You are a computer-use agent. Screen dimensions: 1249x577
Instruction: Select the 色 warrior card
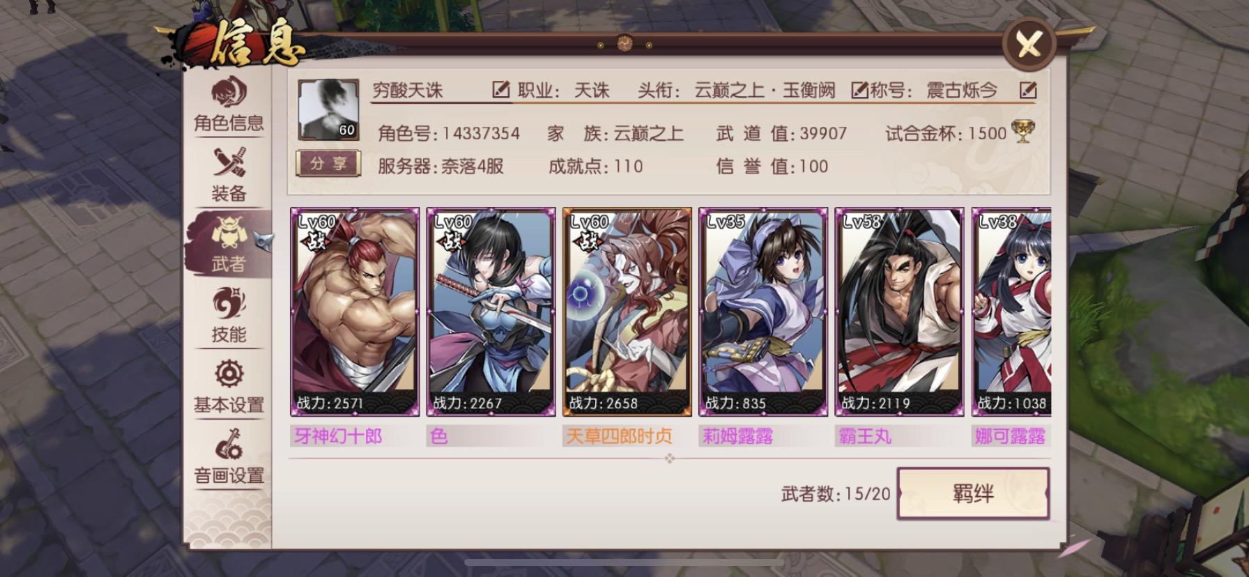click(491, 312)
